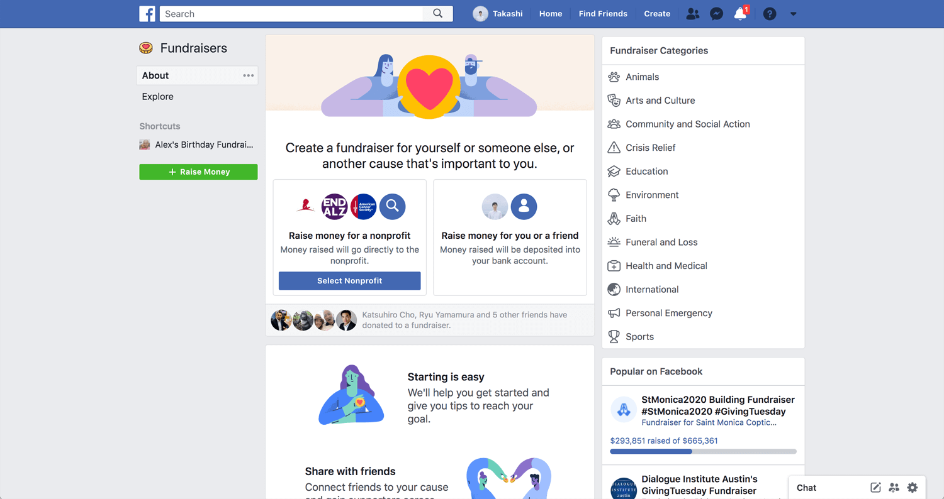
Task: Click the blue person silhouette icon
Action: [524, 206]
